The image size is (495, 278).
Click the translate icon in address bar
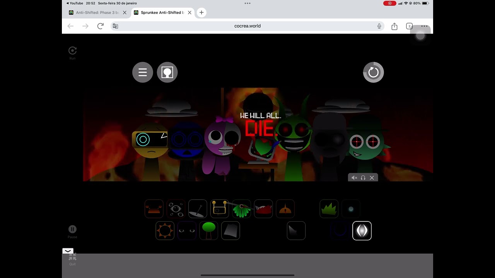click(x=115, y=26)
